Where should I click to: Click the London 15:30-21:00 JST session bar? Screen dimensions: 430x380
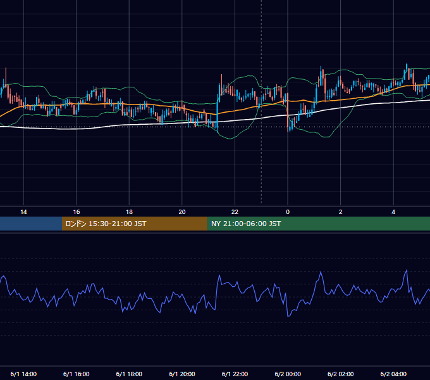[134, 224]
